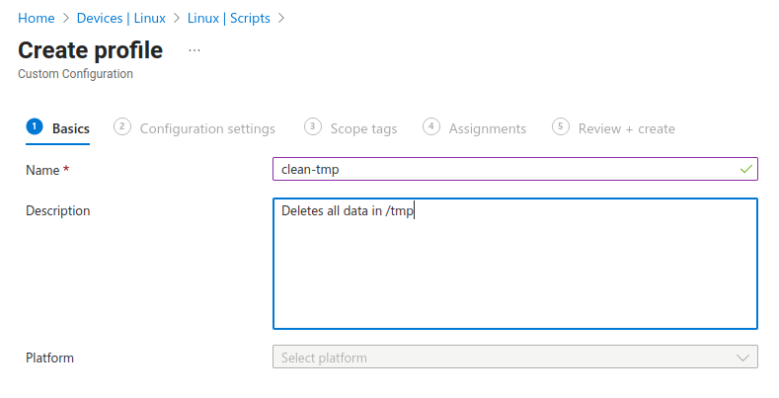This screenshot has height=398, width=779.
Task: Click green validation checkmark in Name field
Action: click(x=745, y=170)
